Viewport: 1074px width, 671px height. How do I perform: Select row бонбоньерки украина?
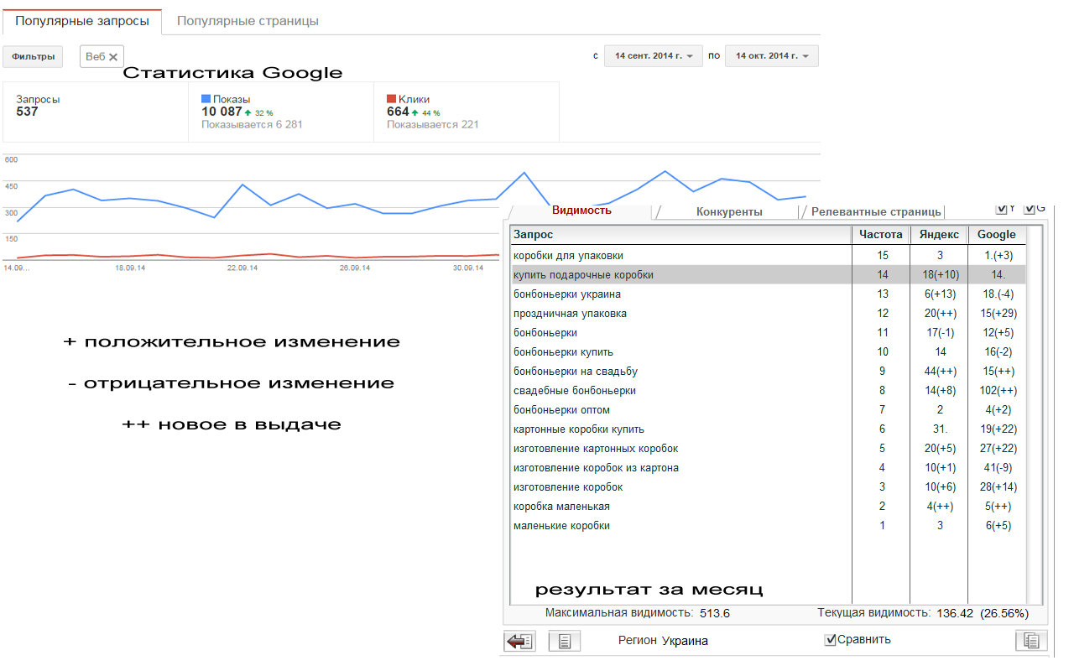coord(769,294)
